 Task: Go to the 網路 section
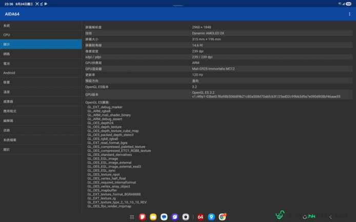(41, 54)
